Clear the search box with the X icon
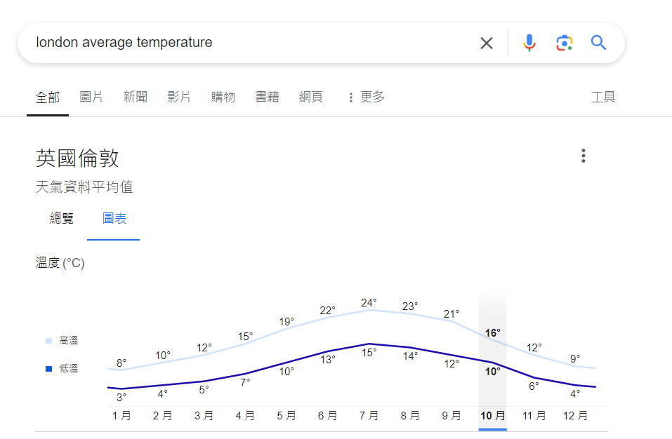 pos(487,43)
